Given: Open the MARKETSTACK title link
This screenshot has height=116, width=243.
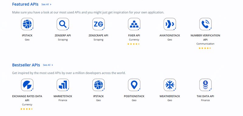Looking at the screenshot, I should (x=63, y=96).
